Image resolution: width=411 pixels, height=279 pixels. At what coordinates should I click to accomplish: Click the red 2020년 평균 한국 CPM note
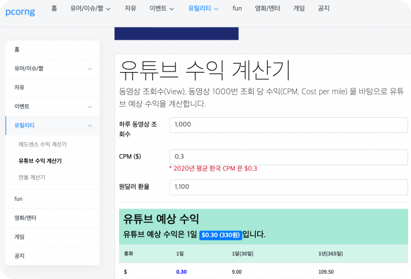[213, 169]
